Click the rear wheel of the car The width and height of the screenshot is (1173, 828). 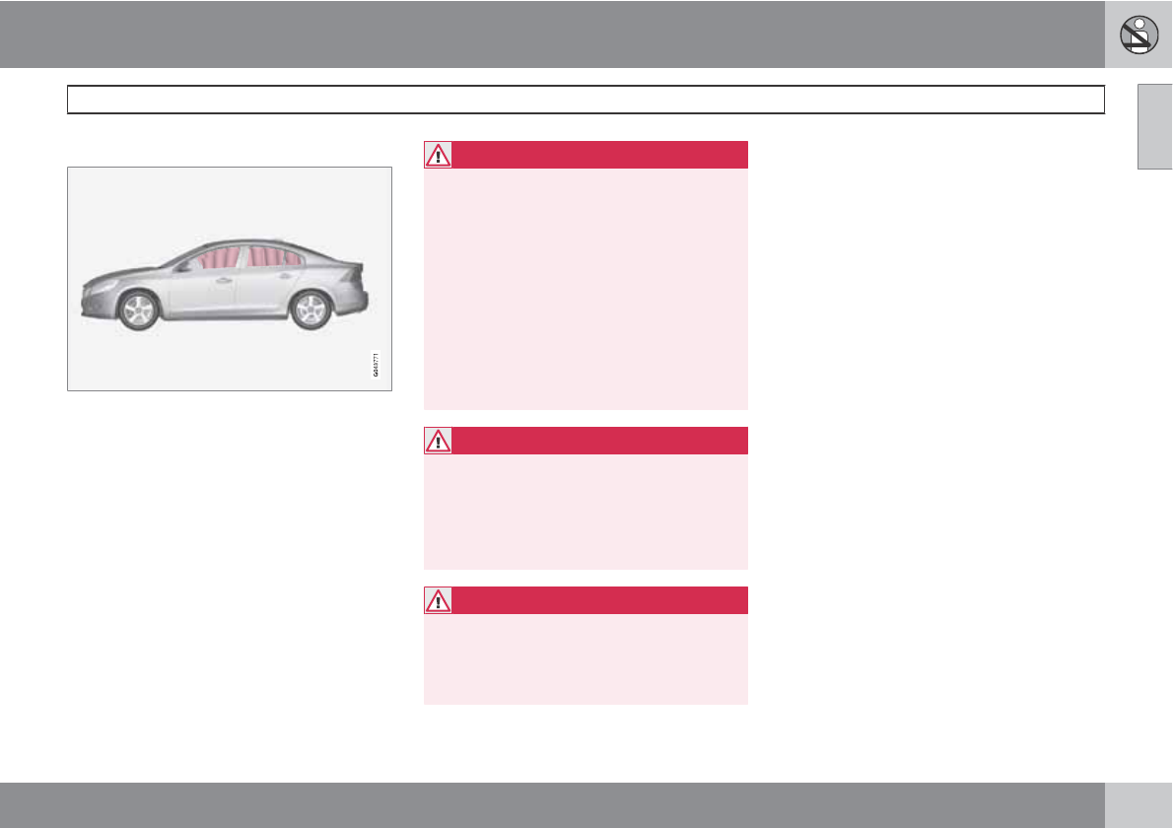click(x=311, y=310)
